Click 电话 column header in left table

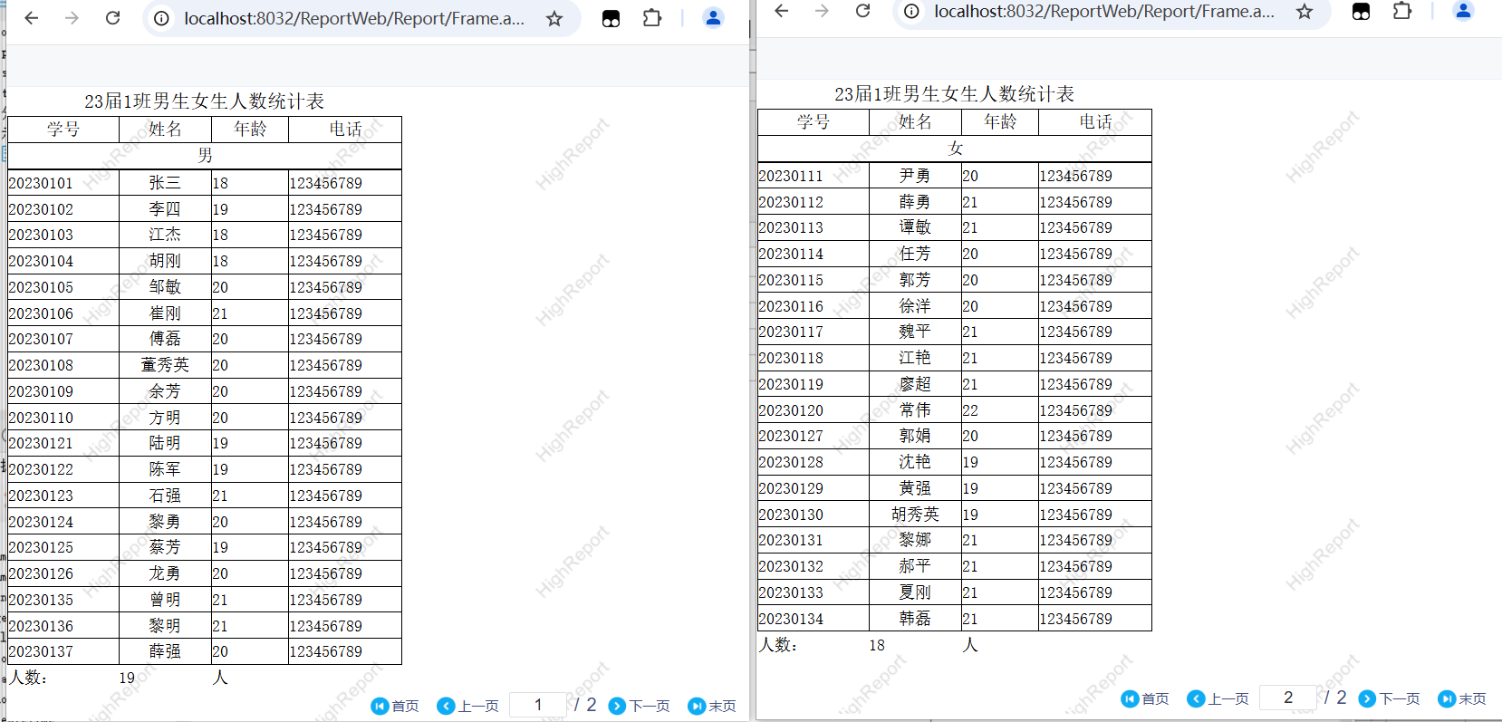pyautogui.click(x=345, y=130)
